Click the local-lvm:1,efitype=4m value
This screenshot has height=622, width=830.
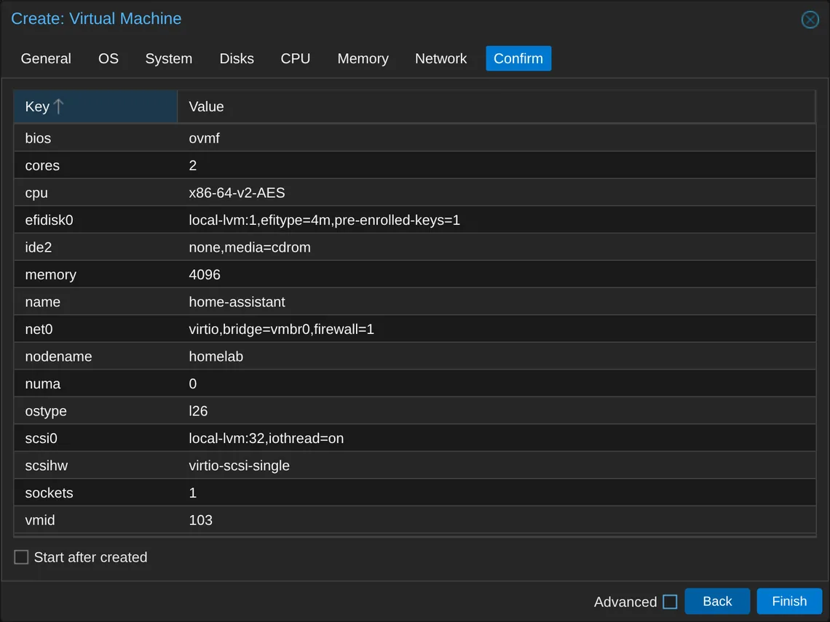pos(496,220)
